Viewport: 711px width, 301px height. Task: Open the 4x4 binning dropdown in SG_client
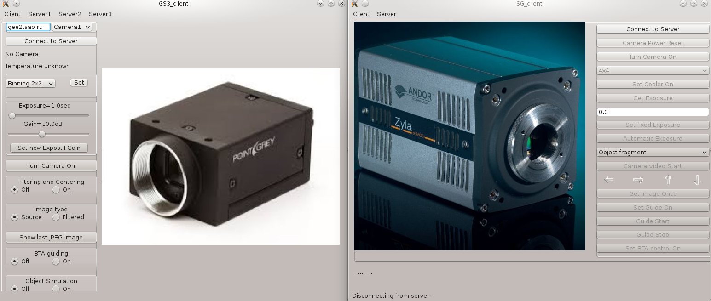coord(653,71)
